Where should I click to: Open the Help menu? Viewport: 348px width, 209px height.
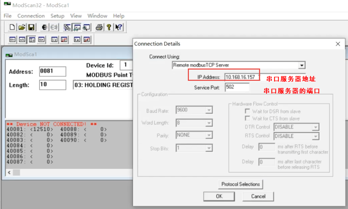point(119,16)
